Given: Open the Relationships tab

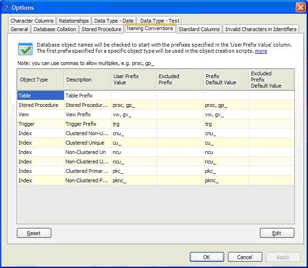Looking at the screenshot, I should (x=74, y=21).
